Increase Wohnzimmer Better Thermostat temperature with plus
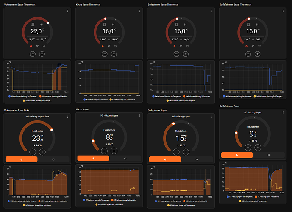The width and height of the screenshot is (292, 212). click(42, 54)
